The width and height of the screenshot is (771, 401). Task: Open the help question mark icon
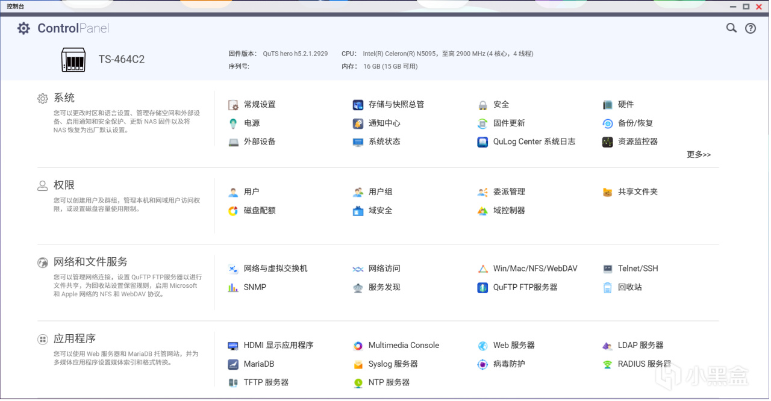[x=751, y=28]
